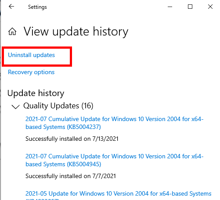This screenshot has width=220, height=200.
Task: Click the Update history section heading
Action: pyautogui.click(x=36, y=93)
